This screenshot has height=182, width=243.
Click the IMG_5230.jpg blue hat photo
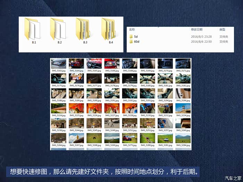click(148, 108)
